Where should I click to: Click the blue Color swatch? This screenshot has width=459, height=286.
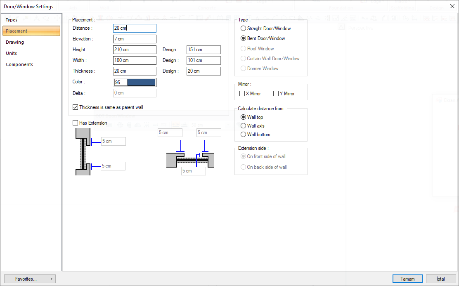click(141, 83)
